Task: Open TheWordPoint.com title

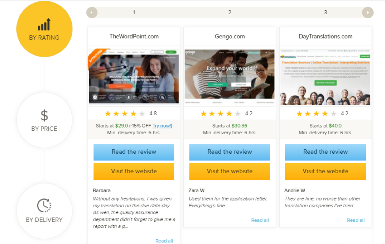Action: (134, 36)
